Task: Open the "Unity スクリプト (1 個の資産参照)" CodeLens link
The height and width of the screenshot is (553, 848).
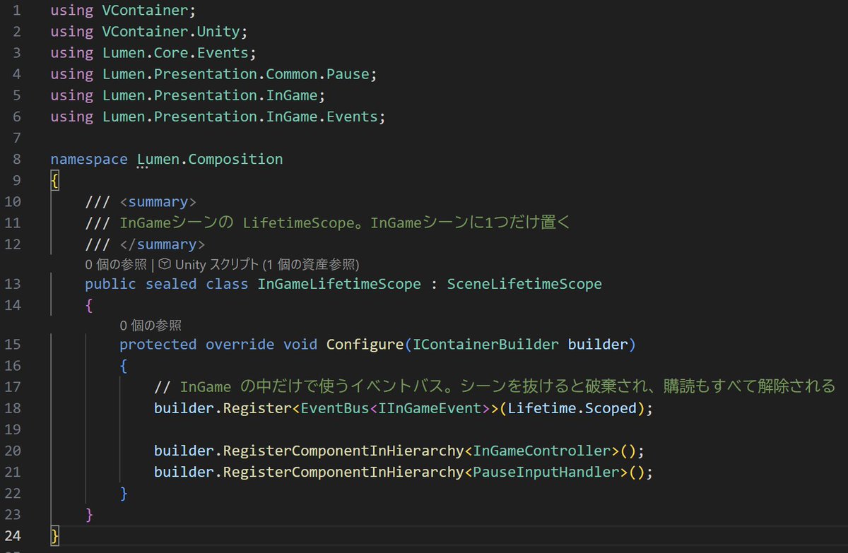Action: tap(267, 265)
